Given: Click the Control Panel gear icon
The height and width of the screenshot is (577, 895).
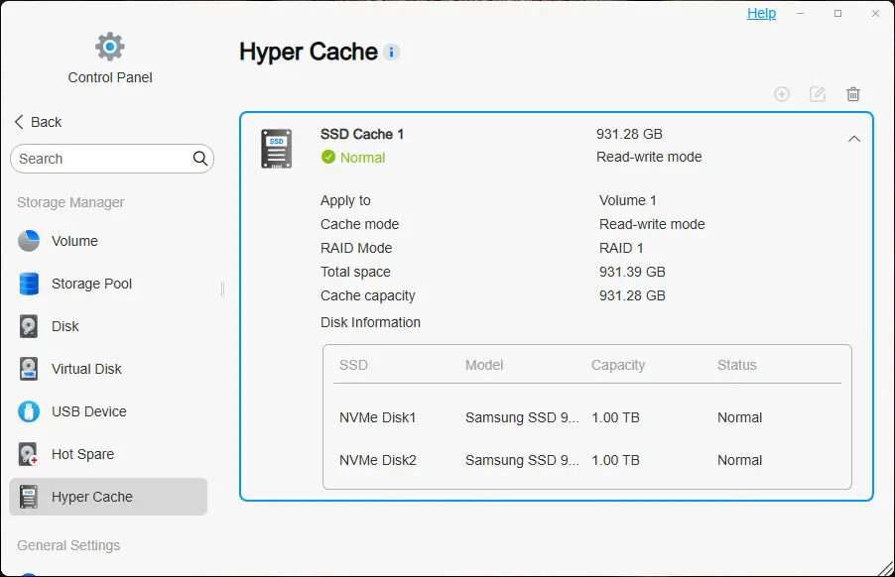Looking at the screenshot, I should [110, 47].
